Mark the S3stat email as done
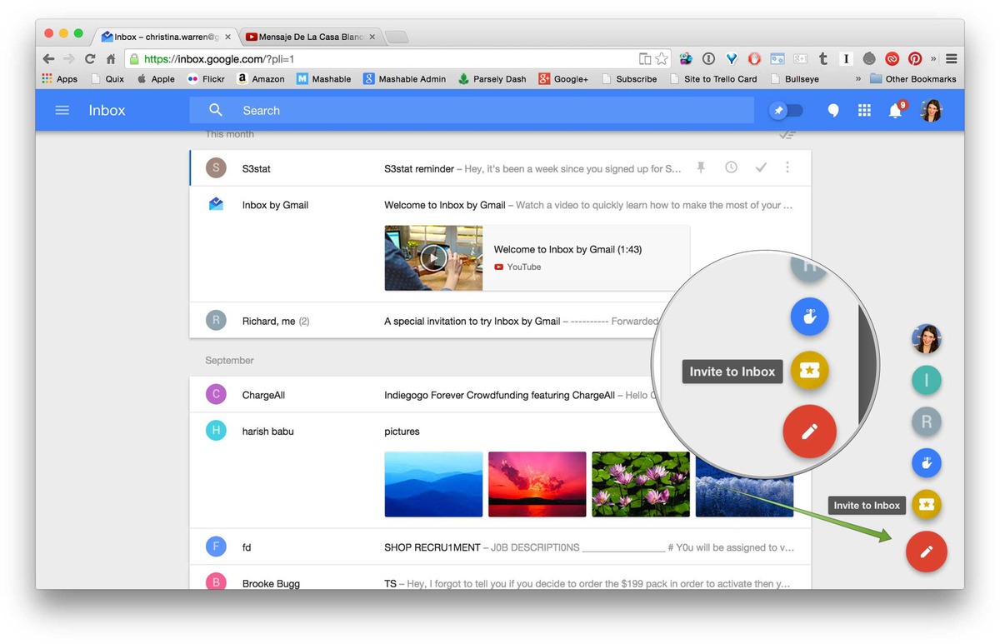1000x644 pixels. (761, 167)
